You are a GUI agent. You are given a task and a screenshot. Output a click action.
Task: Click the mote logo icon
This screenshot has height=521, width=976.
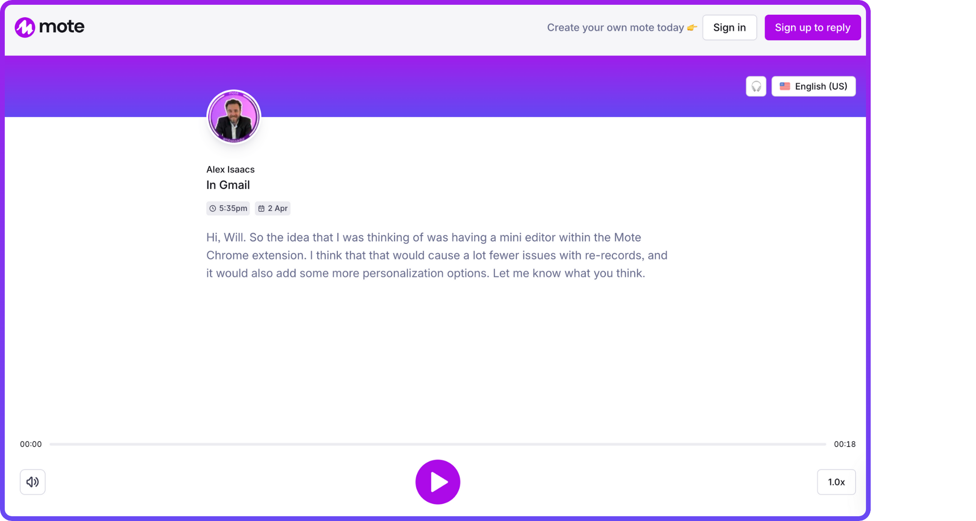pos(25,27)
